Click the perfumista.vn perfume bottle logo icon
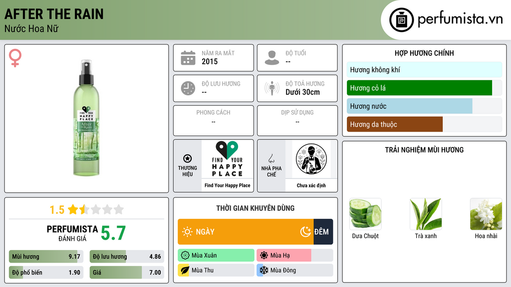This screenshot has width=511, height=287. point(401,20)
